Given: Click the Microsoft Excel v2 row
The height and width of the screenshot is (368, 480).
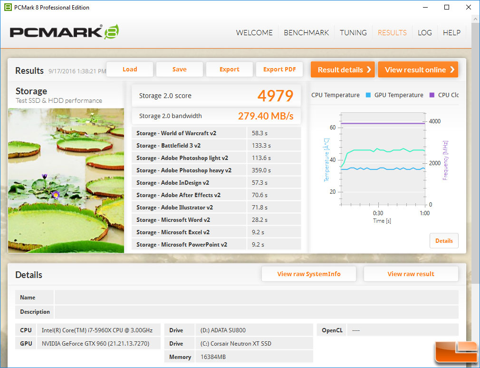Looking at the screenshot, I should tap(216, 232).
